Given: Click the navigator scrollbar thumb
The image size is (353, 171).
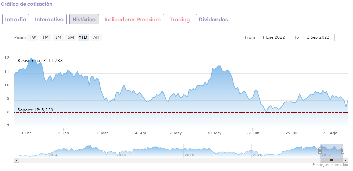Looking at the screenshot, I should 331,160.
